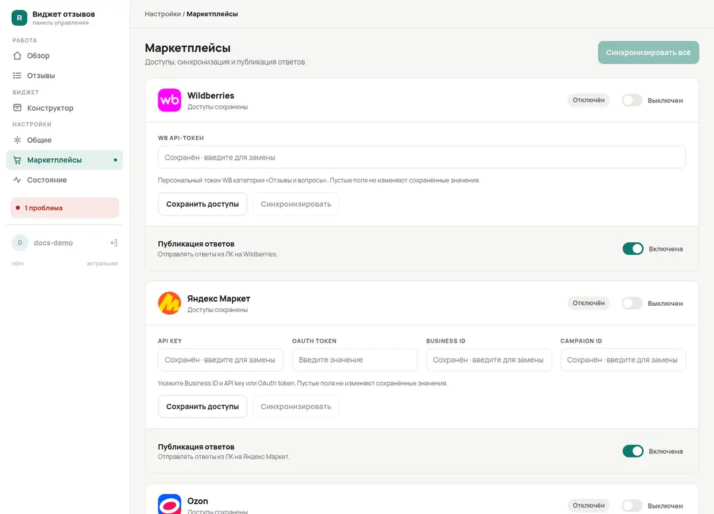The image size is (714, 514).
Task: Enable the Яндекс Маркет marketplace toggle
Action: [x=632, y=304]
